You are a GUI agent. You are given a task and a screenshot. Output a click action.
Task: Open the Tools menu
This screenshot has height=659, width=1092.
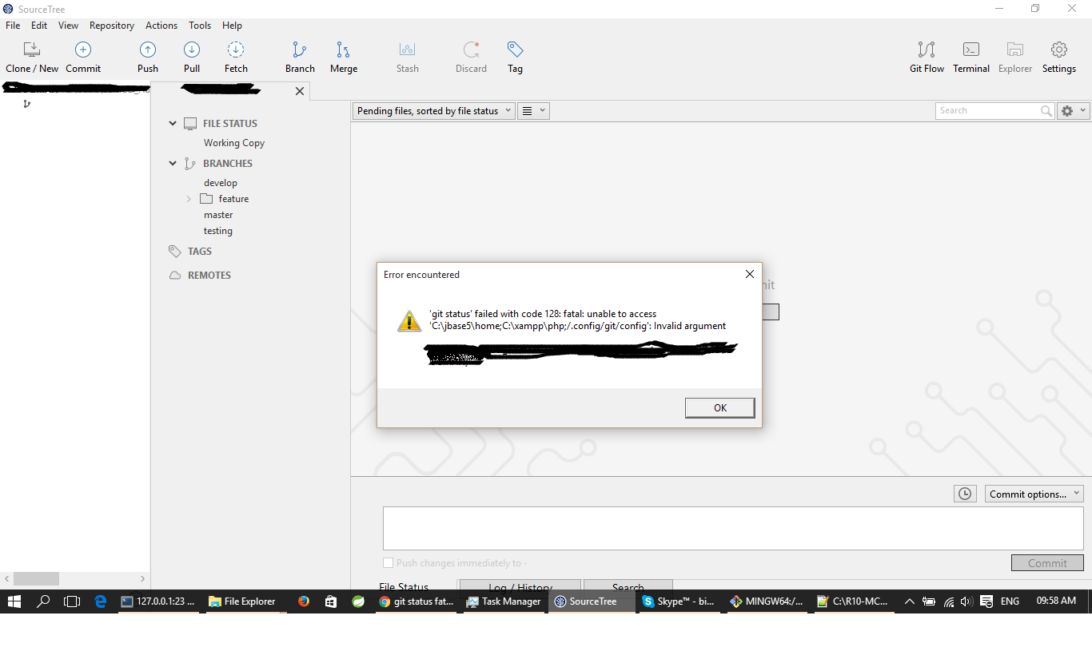200,26
